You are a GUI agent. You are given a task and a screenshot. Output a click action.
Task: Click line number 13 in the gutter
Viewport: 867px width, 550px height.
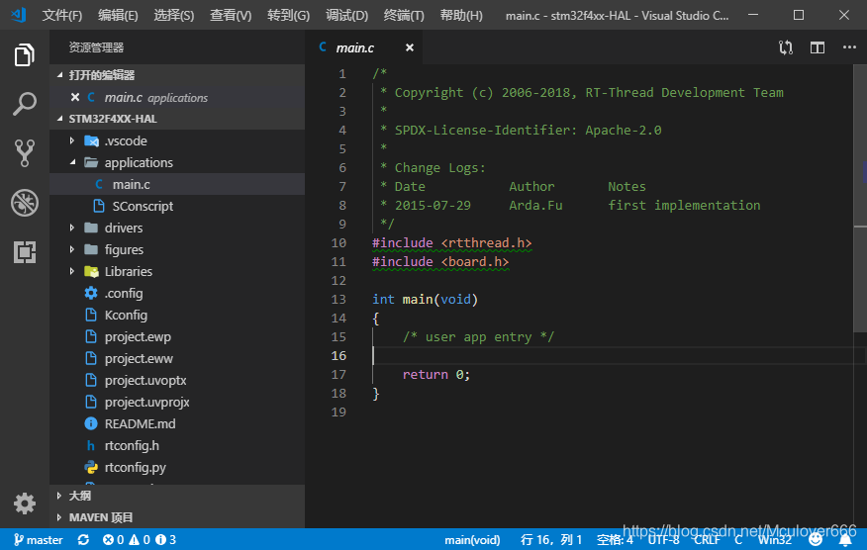coord(338,299)
